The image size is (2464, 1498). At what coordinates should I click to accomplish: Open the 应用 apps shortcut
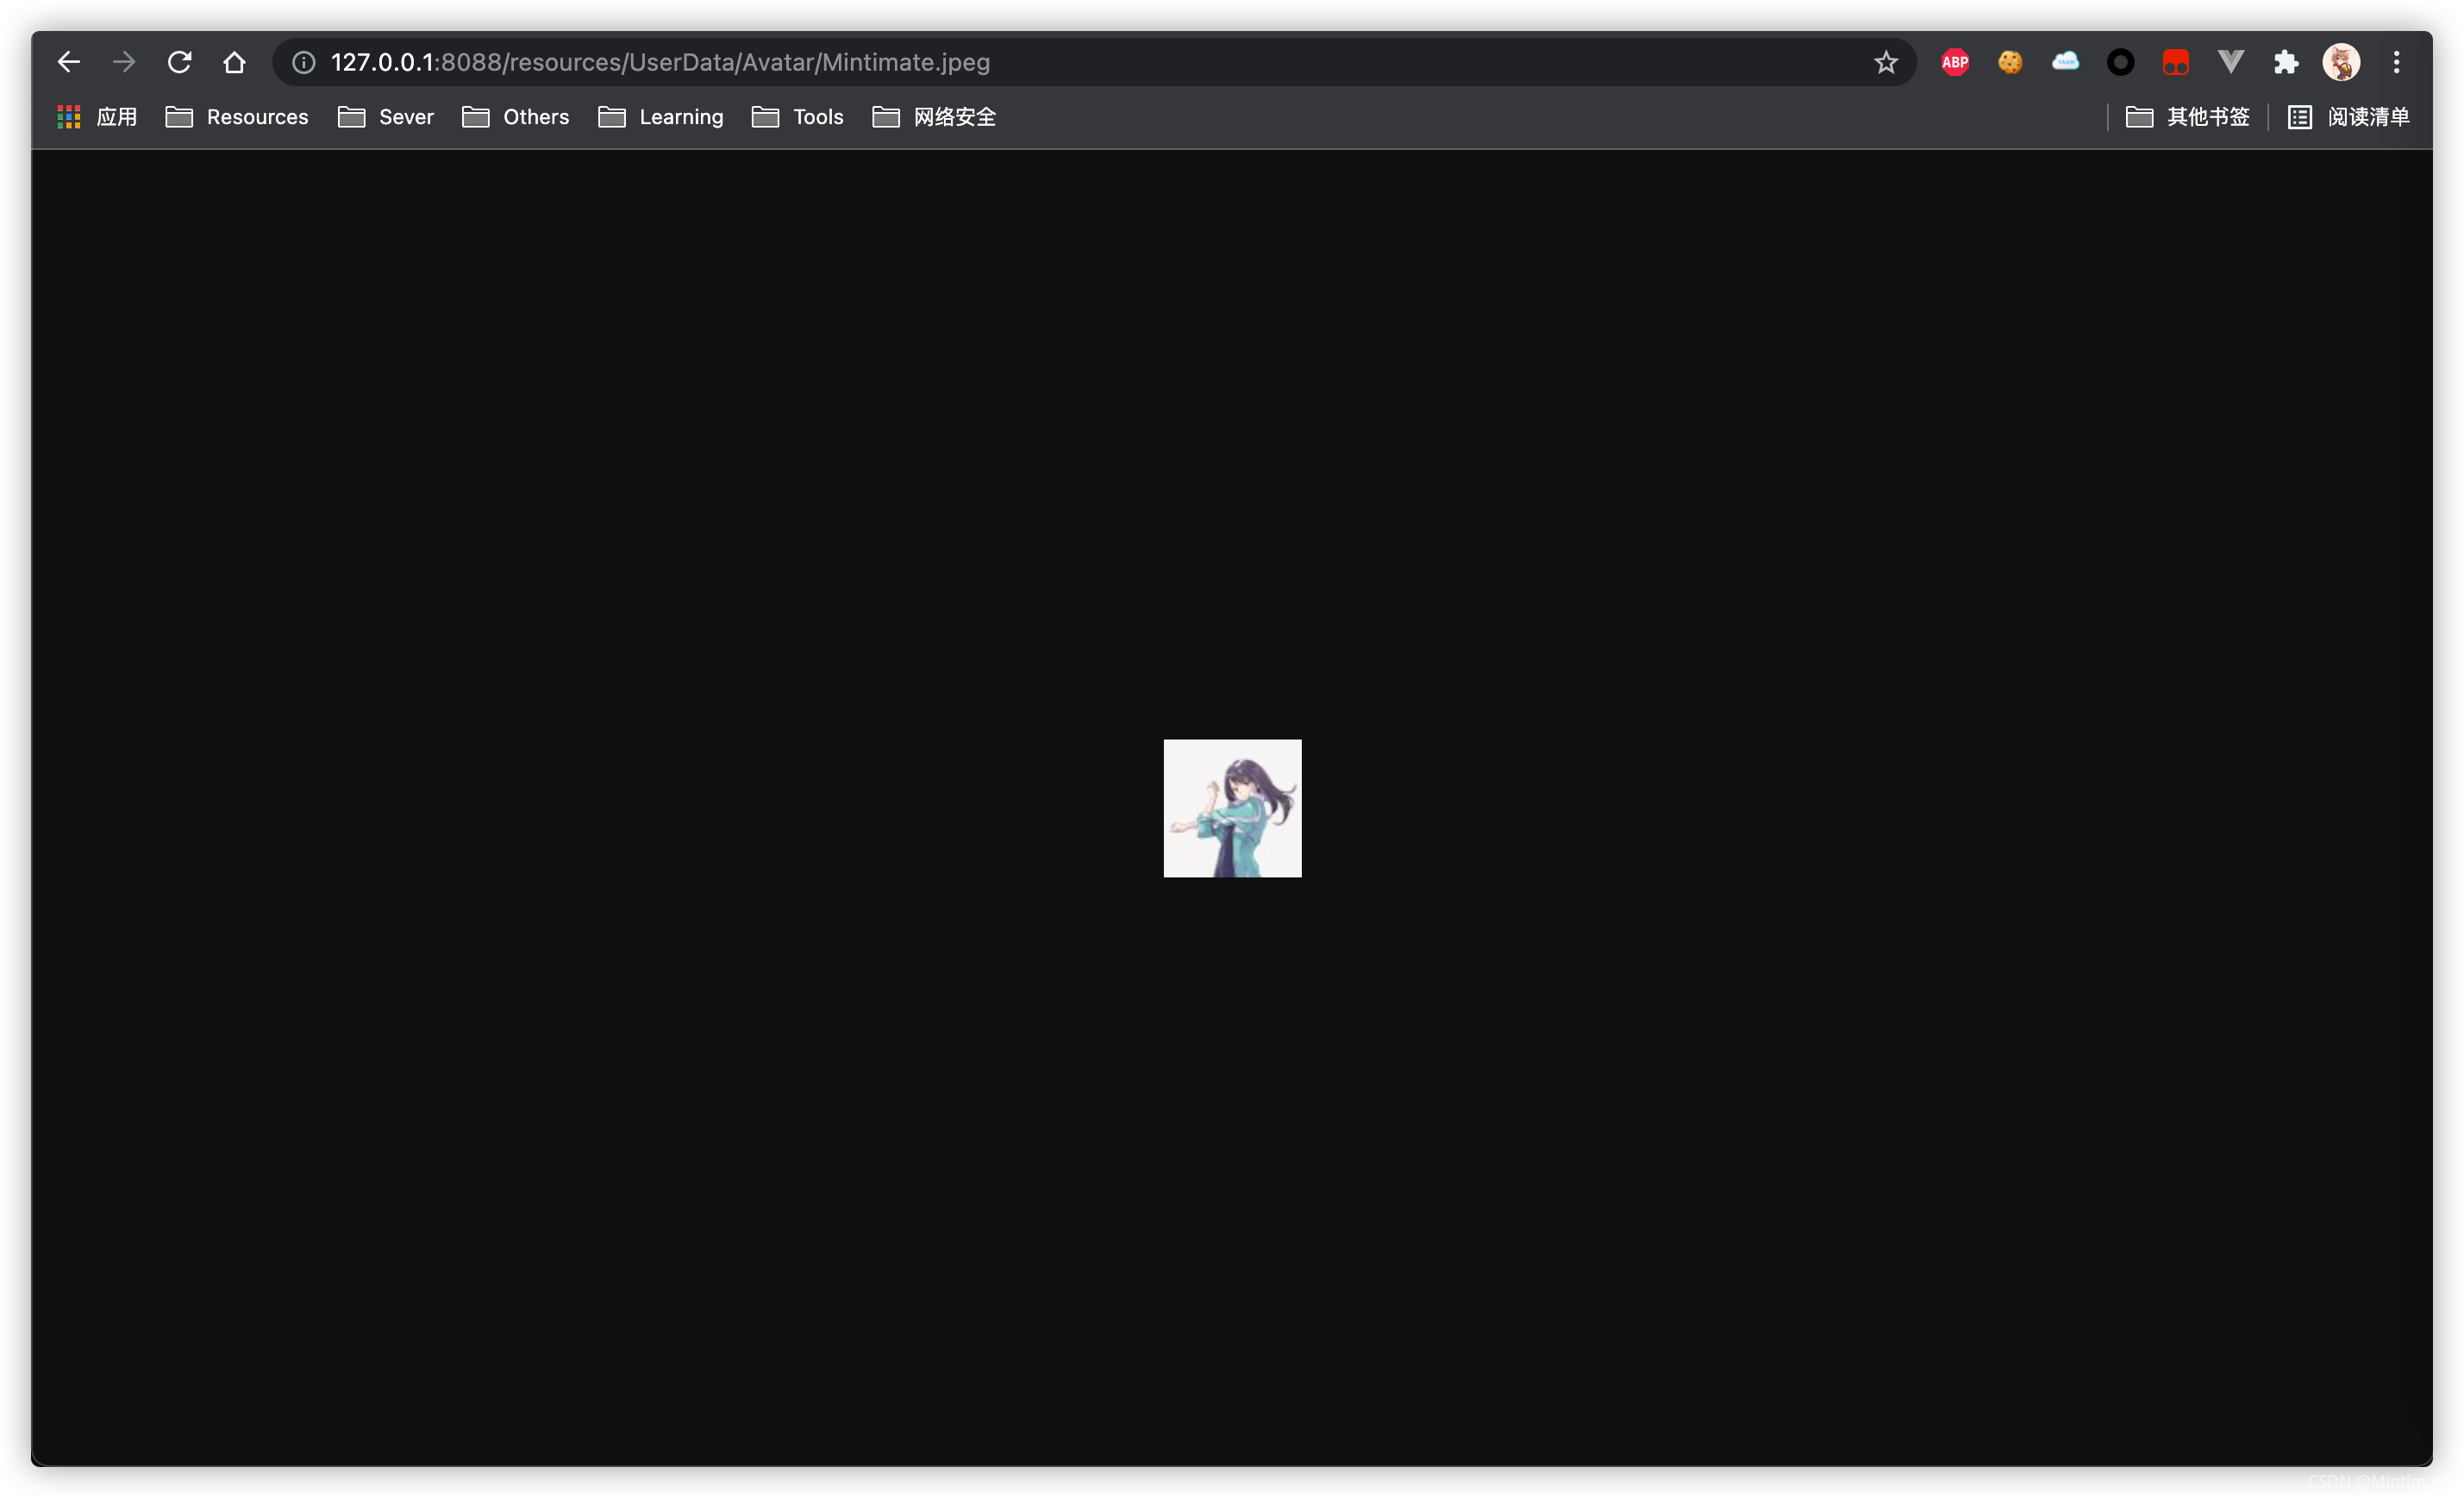(x=97, y=117)
